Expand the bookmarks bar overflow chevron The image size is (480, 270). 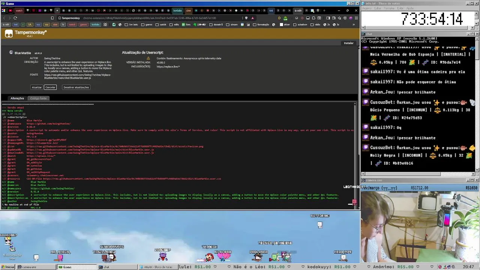tap(354, 25)
